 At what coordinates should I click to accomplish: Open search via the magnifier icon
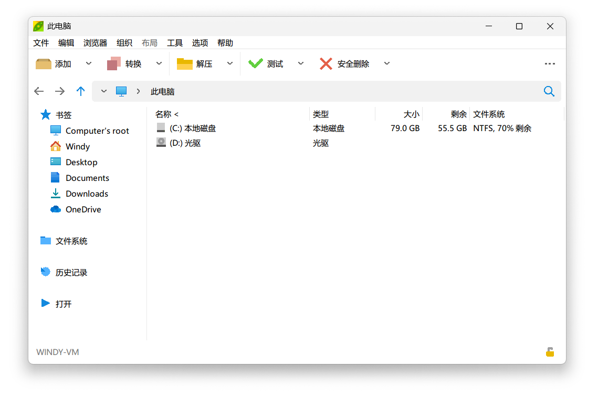549,91
